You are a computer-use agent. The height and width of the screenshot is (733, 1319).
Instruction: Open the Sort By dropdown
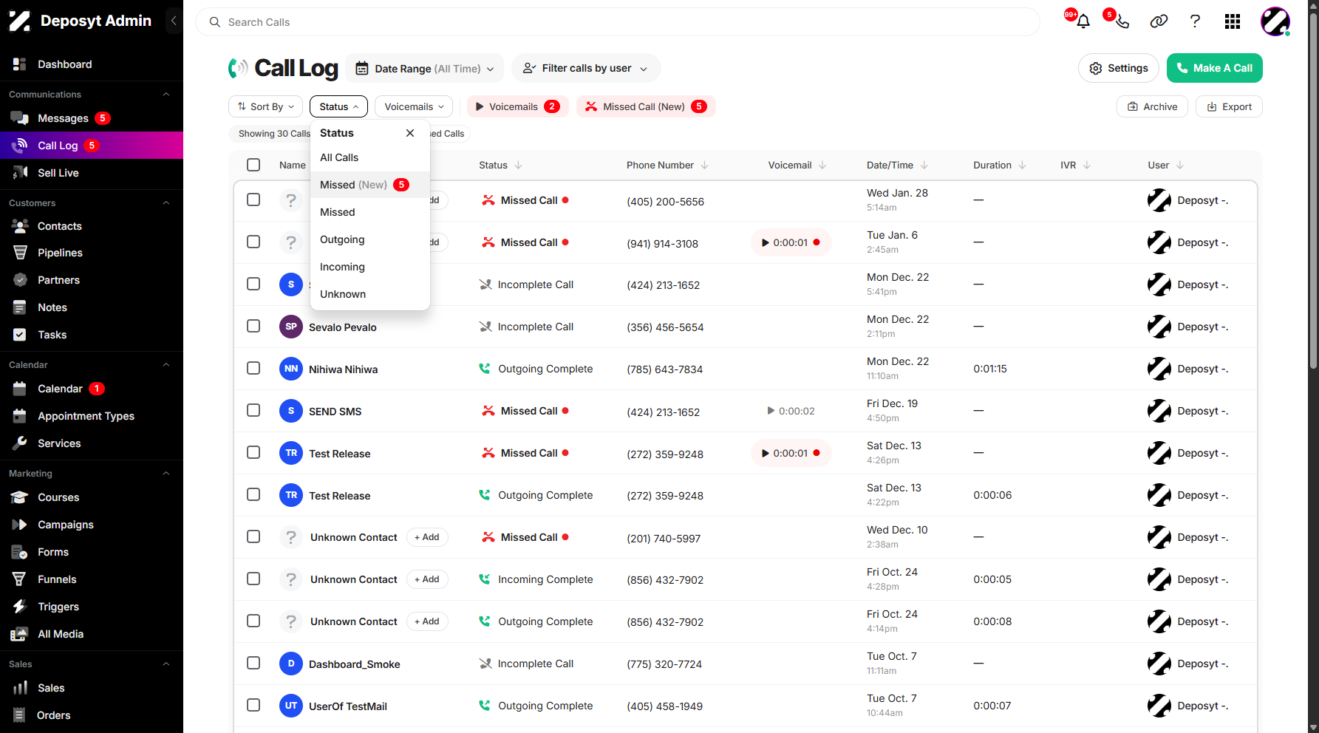266,106
